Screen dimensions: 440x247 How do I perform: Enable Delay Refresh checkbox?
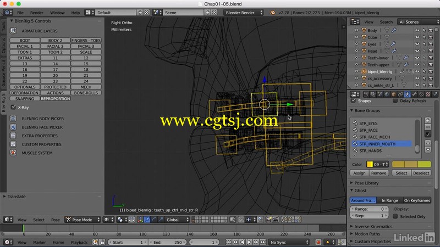395,100
